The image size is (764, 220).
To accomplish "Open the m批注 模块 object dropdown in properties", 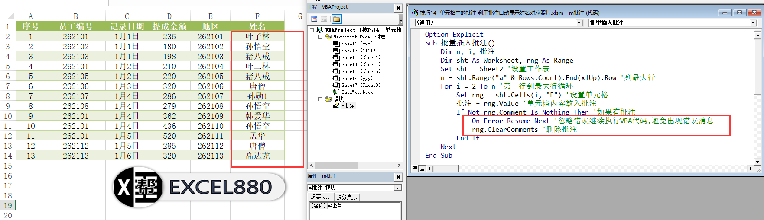I will [x=398, y=188].
